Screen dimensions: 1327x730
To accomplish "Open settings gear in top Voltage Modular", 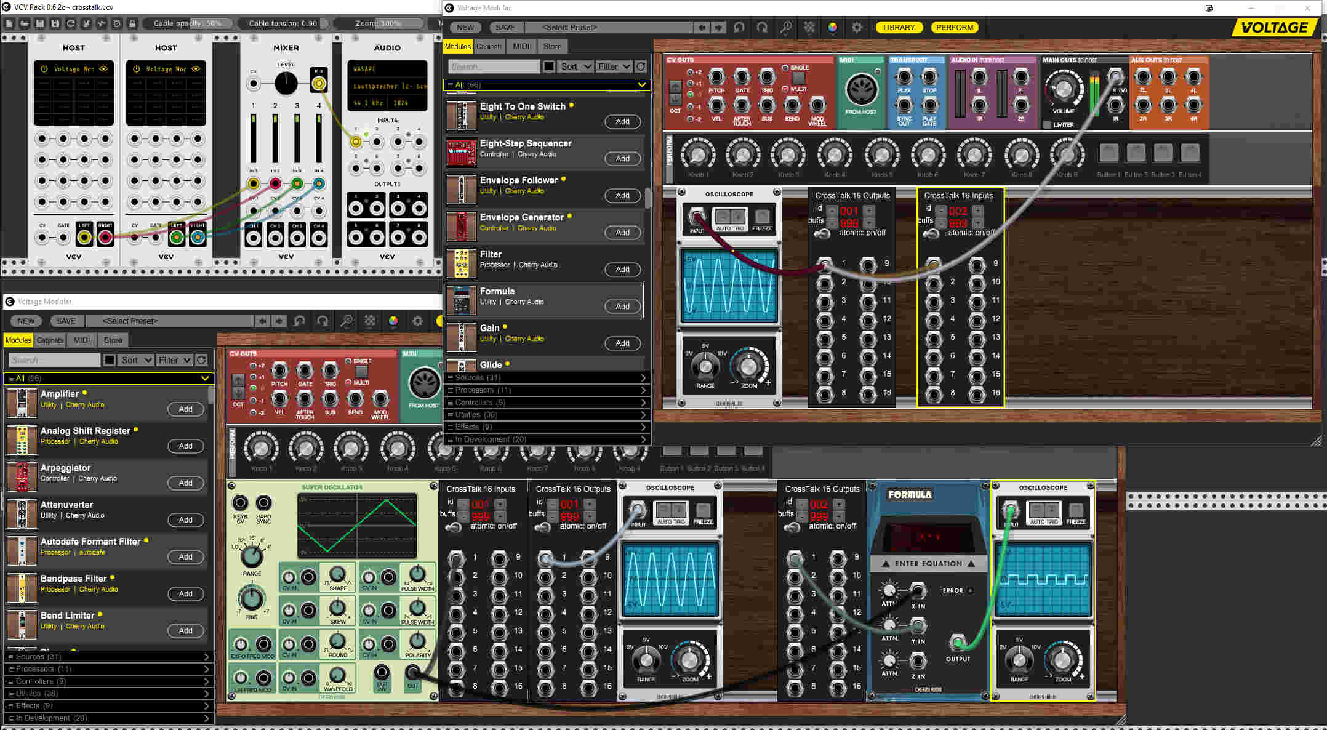I will [857, 27].
